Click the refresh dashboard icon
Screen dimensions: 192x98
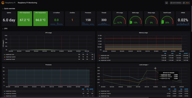coord(184,3)
